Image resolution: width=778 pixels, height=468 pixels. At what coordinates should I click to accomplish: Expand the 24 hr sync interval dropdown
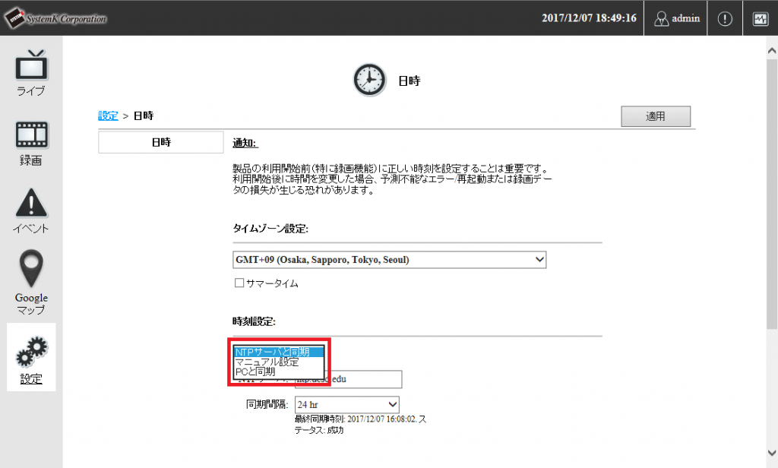(x=346, y=404)
